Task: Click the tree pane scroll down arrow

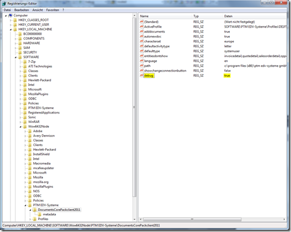Action: [134, 219]
